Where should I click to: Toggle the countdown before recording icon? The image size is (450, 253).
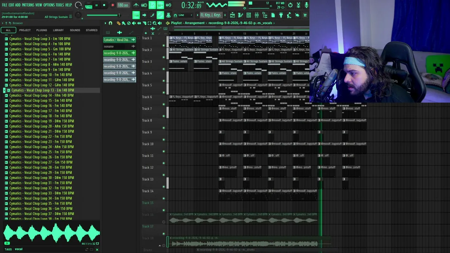pos(152,5)
